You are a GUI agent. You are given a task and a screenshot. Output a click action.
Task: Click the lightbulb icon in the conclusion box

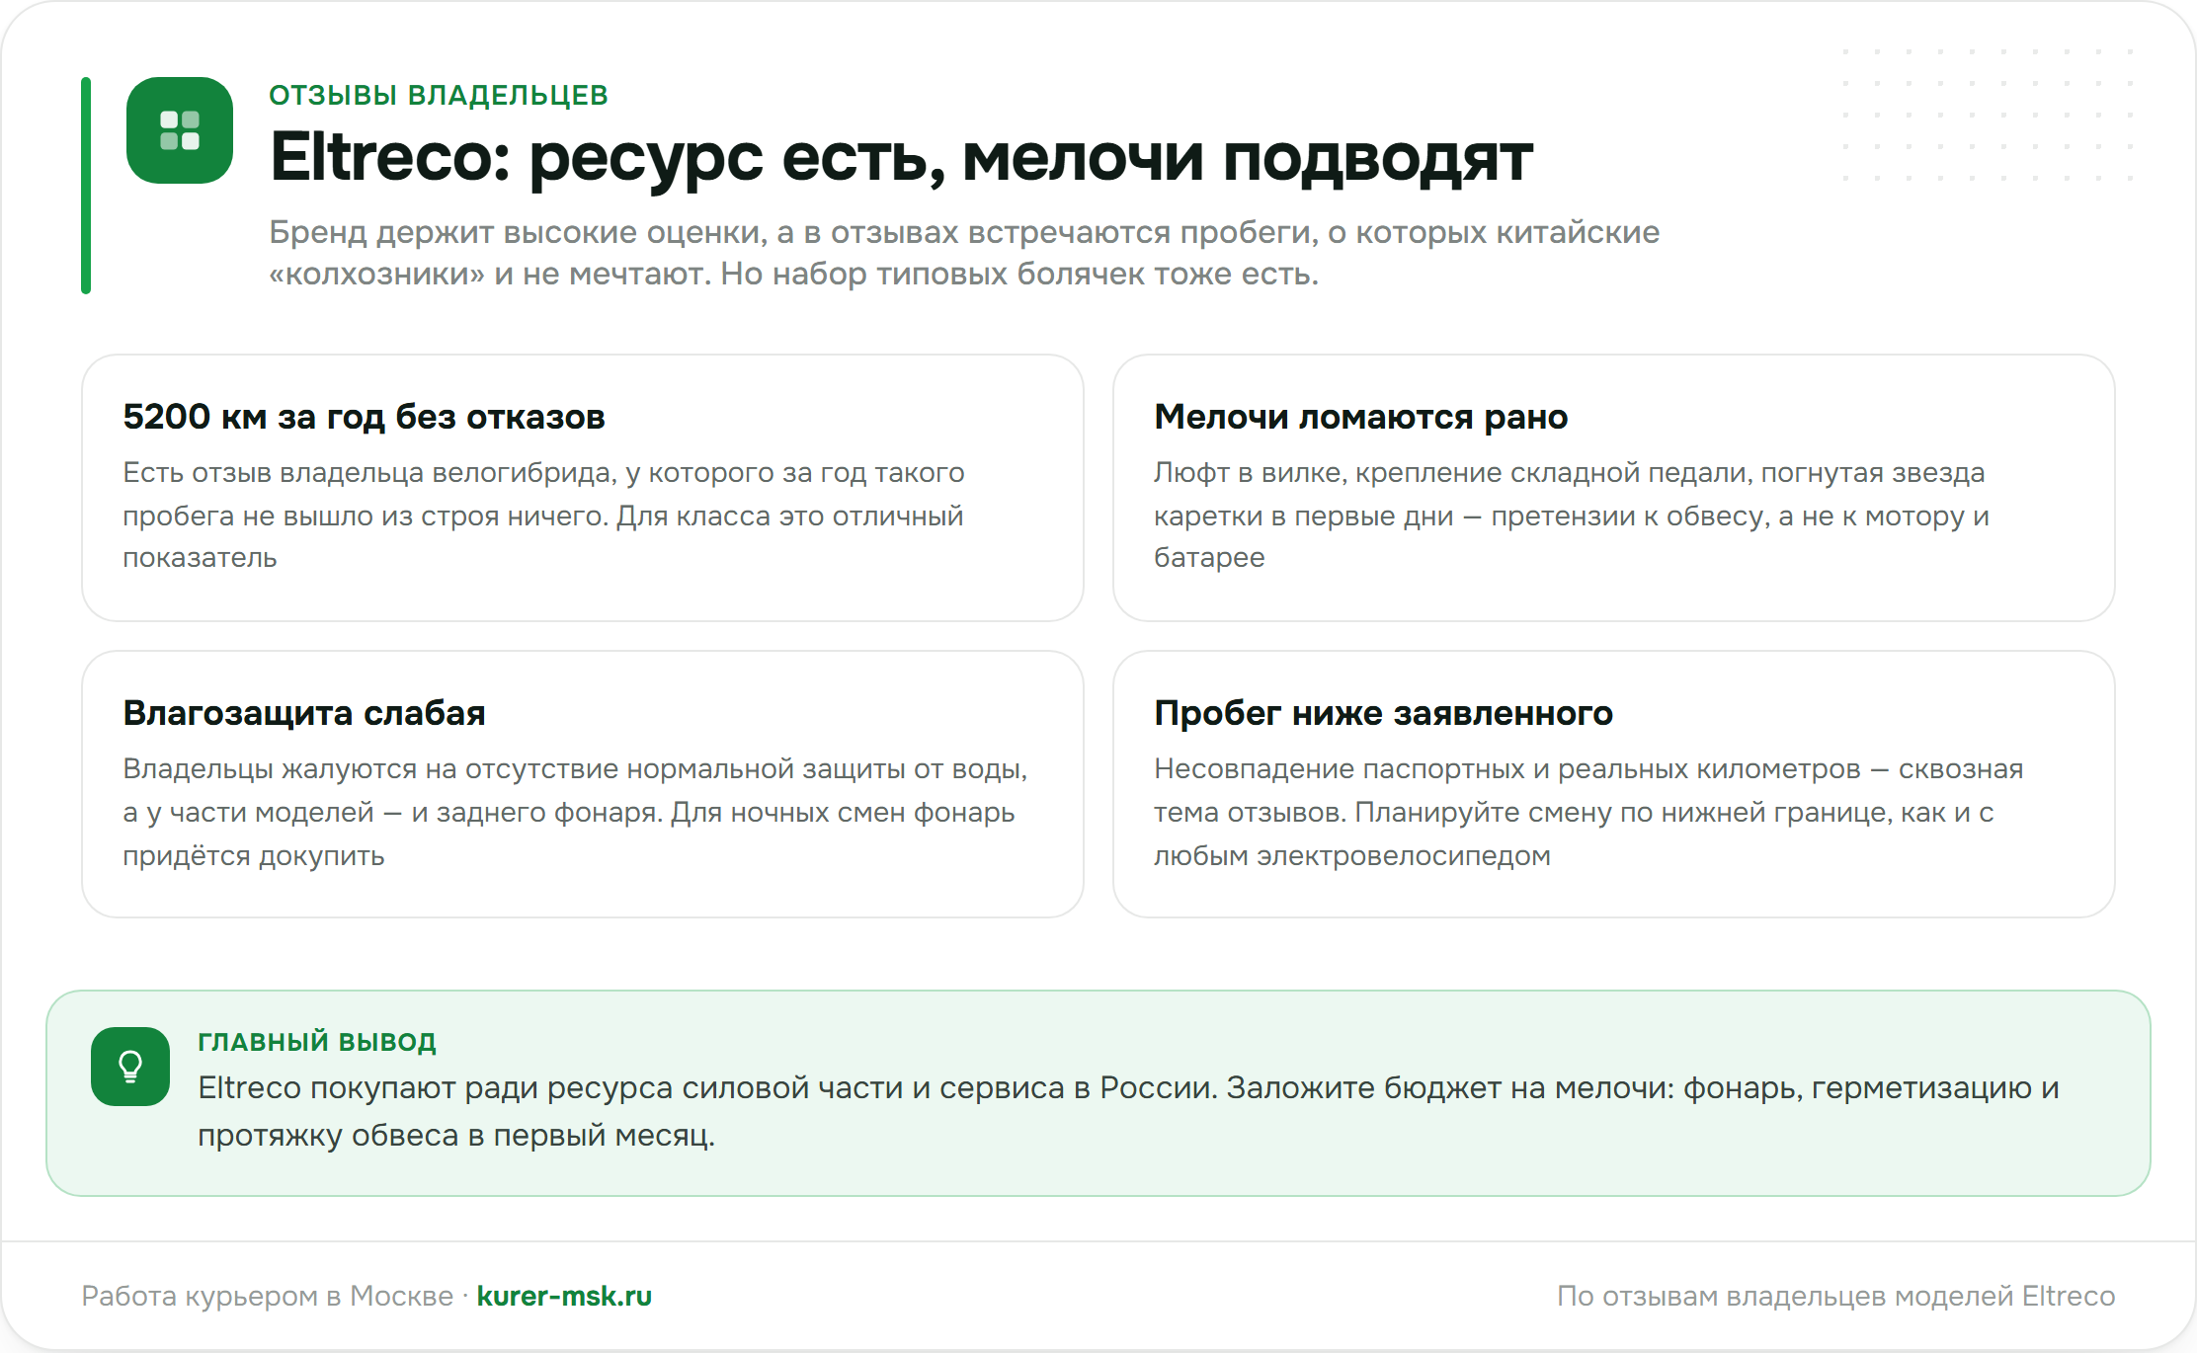pos(130,1067)
